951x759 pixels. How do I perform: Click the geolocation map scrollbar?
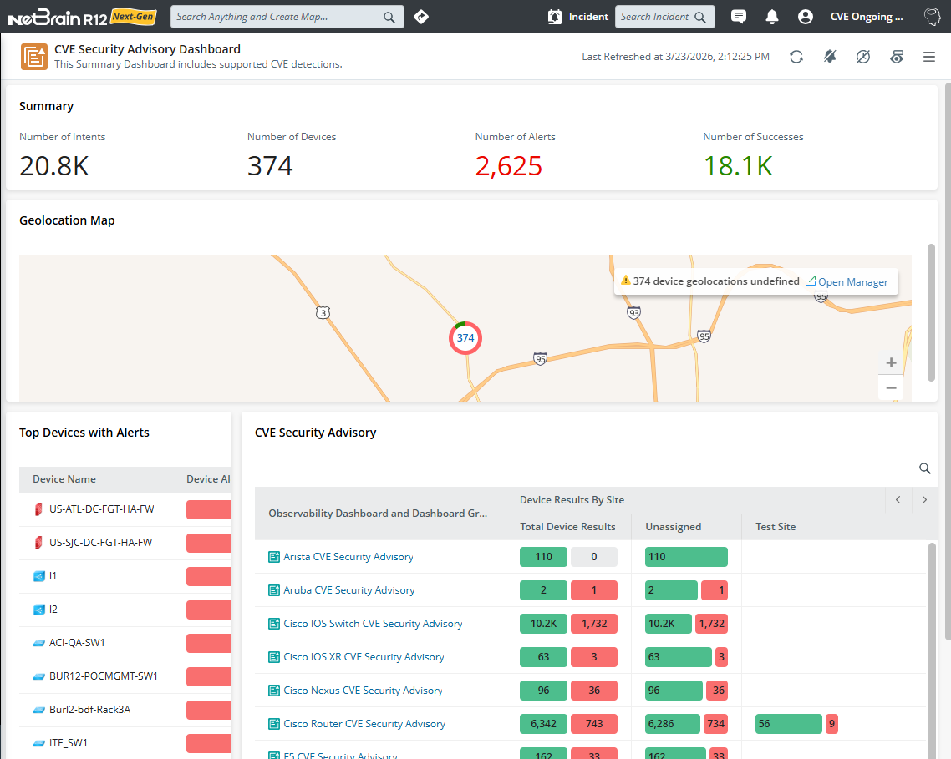[x=932, y=313]
